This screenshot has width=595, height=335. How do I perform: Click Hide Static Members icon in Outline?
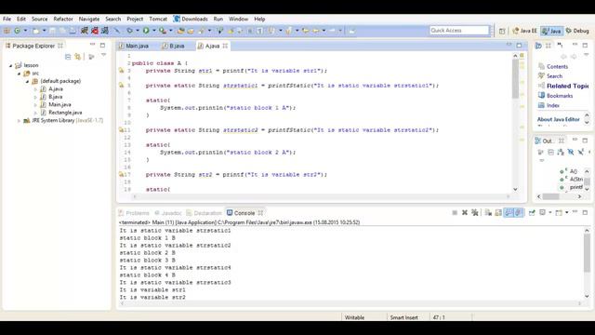[x=580, y=153]
